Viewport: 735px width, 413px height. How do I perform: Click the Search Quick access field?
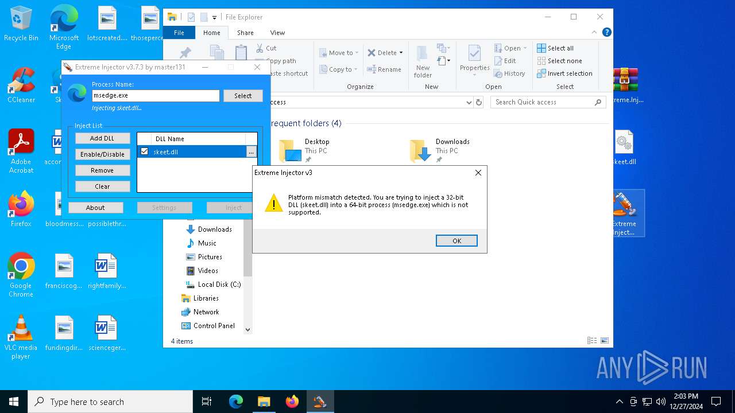[548, 102]
